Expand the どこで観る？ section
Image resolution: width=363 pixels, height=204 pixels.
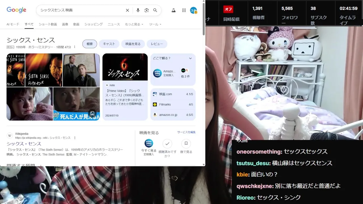[x=190, y=58]
